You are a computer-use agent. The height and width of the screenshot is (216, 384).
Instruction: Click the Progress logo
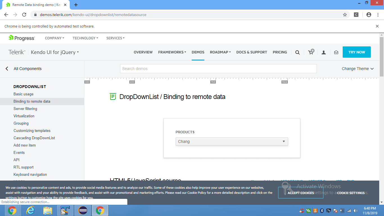point(21,38)
